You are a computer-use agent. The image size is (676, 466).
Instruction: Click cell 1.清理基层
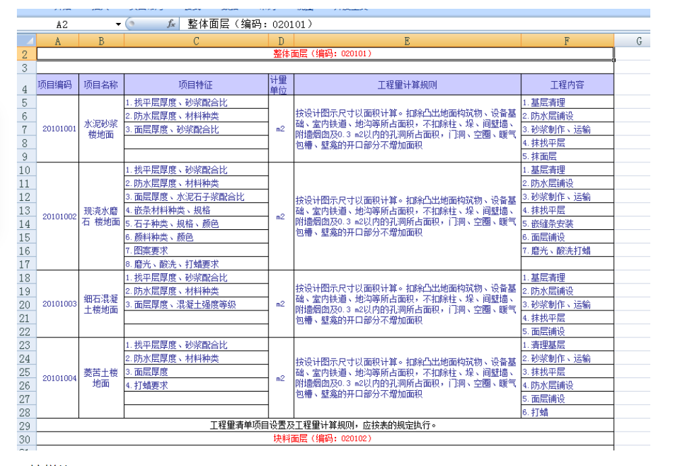(567, 345)
